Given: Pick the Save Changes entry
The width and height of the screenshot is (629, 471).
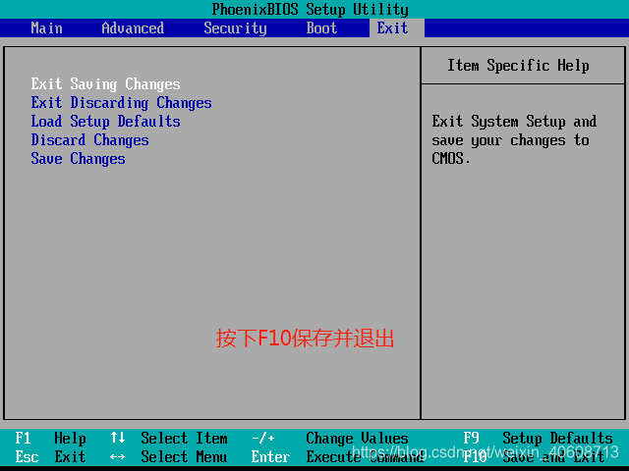Looking at the screenshot, I should tap(79, 159).
